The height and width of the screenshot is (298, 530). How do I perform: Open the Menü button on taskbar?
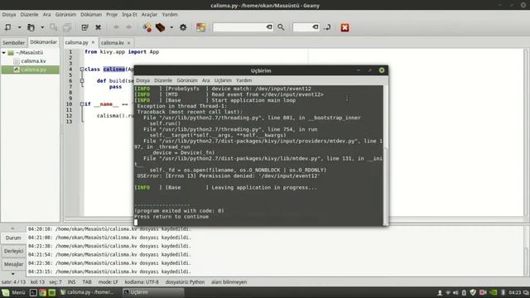13,292
